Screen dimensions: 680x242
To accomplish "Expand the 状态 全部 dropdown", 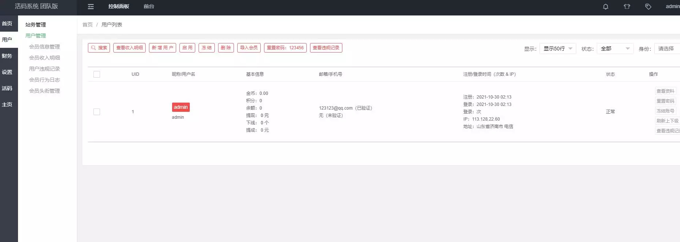I will click(615, 49).
